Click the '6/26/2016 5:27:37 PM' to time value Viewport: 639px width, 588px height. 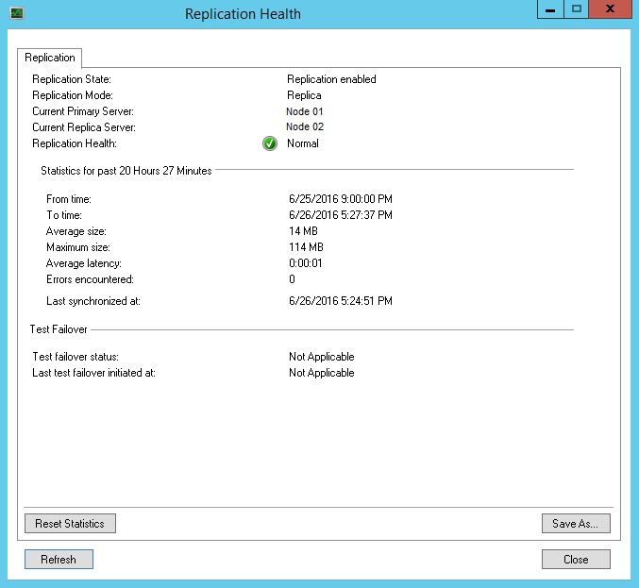[341, 215]
